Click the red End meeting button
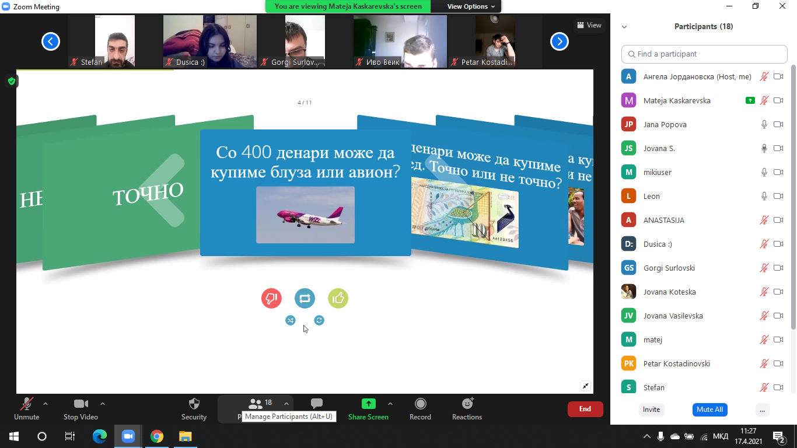Viewport: 797px width, 448px height. click(x=585, y=409)
